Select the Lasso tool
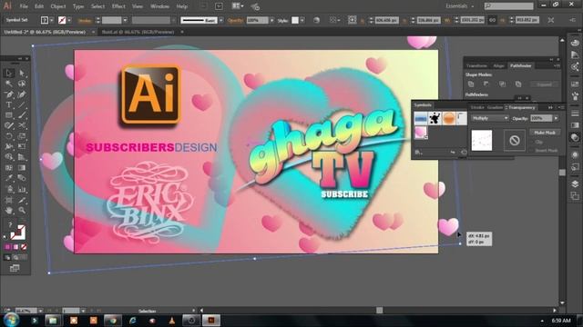The width and height of the screenshot is (583, 327). tap(22, 84)
